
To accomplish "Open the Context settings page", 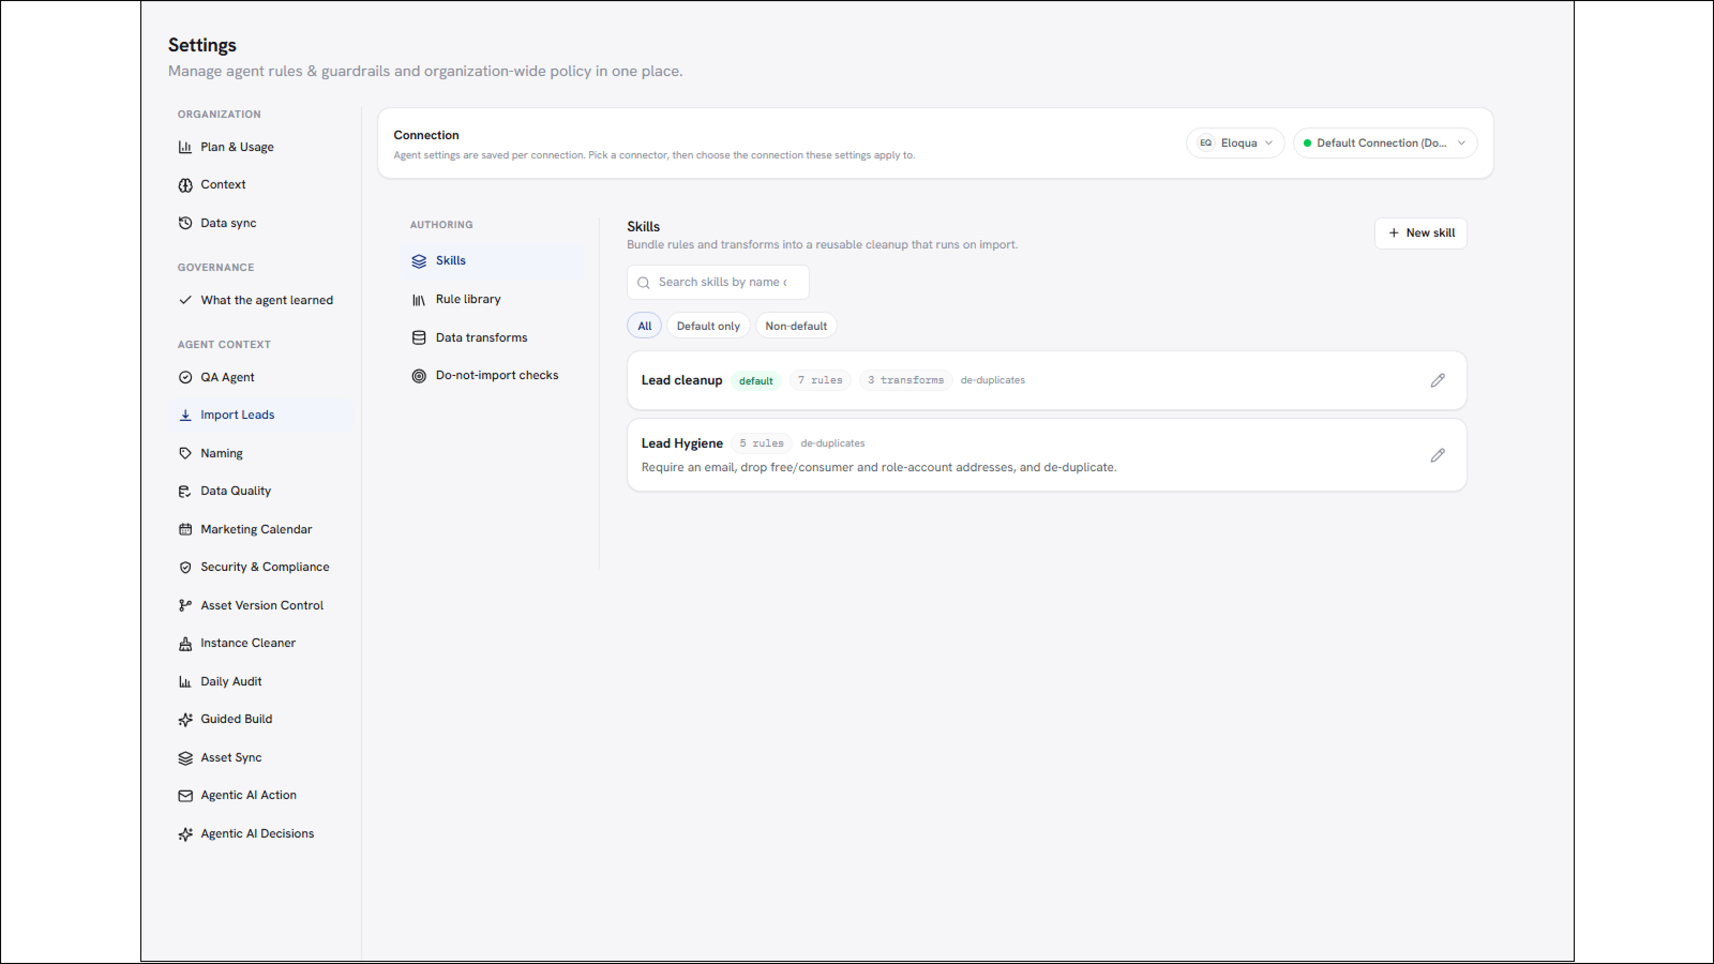I will [260, 185].
